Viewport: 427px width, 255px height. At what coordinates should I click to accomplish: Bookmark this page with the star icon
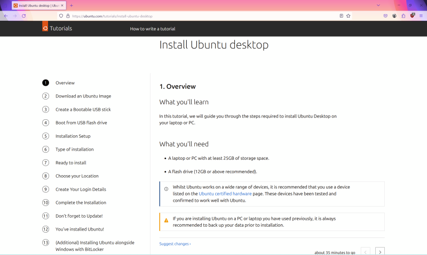[x=349, y=16]
